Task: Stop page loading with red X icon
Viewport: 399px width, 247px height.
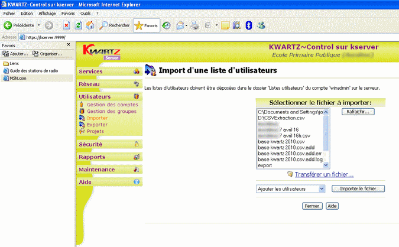Action: point(66,25)
